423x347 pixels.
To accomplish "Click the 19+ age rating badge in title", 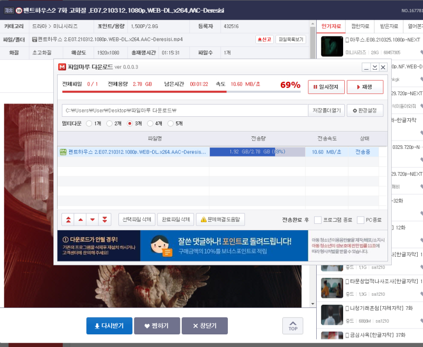I will (19, 11).
